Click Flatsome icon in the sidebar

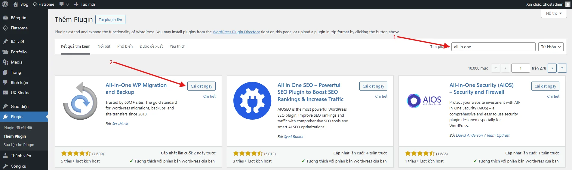pyautogui.click(x=5, y=28)
